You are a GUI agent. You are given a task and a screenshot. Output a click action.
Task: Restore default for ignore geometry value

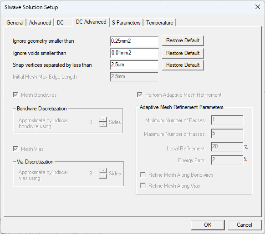coord(183,40)
